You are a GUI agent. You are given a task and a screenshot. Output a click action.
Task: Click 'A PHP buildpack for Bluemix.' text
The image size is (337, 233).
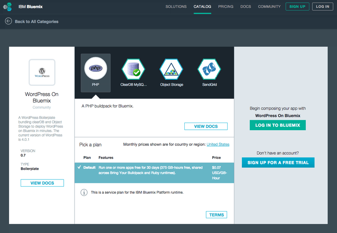tap(107, 106)
